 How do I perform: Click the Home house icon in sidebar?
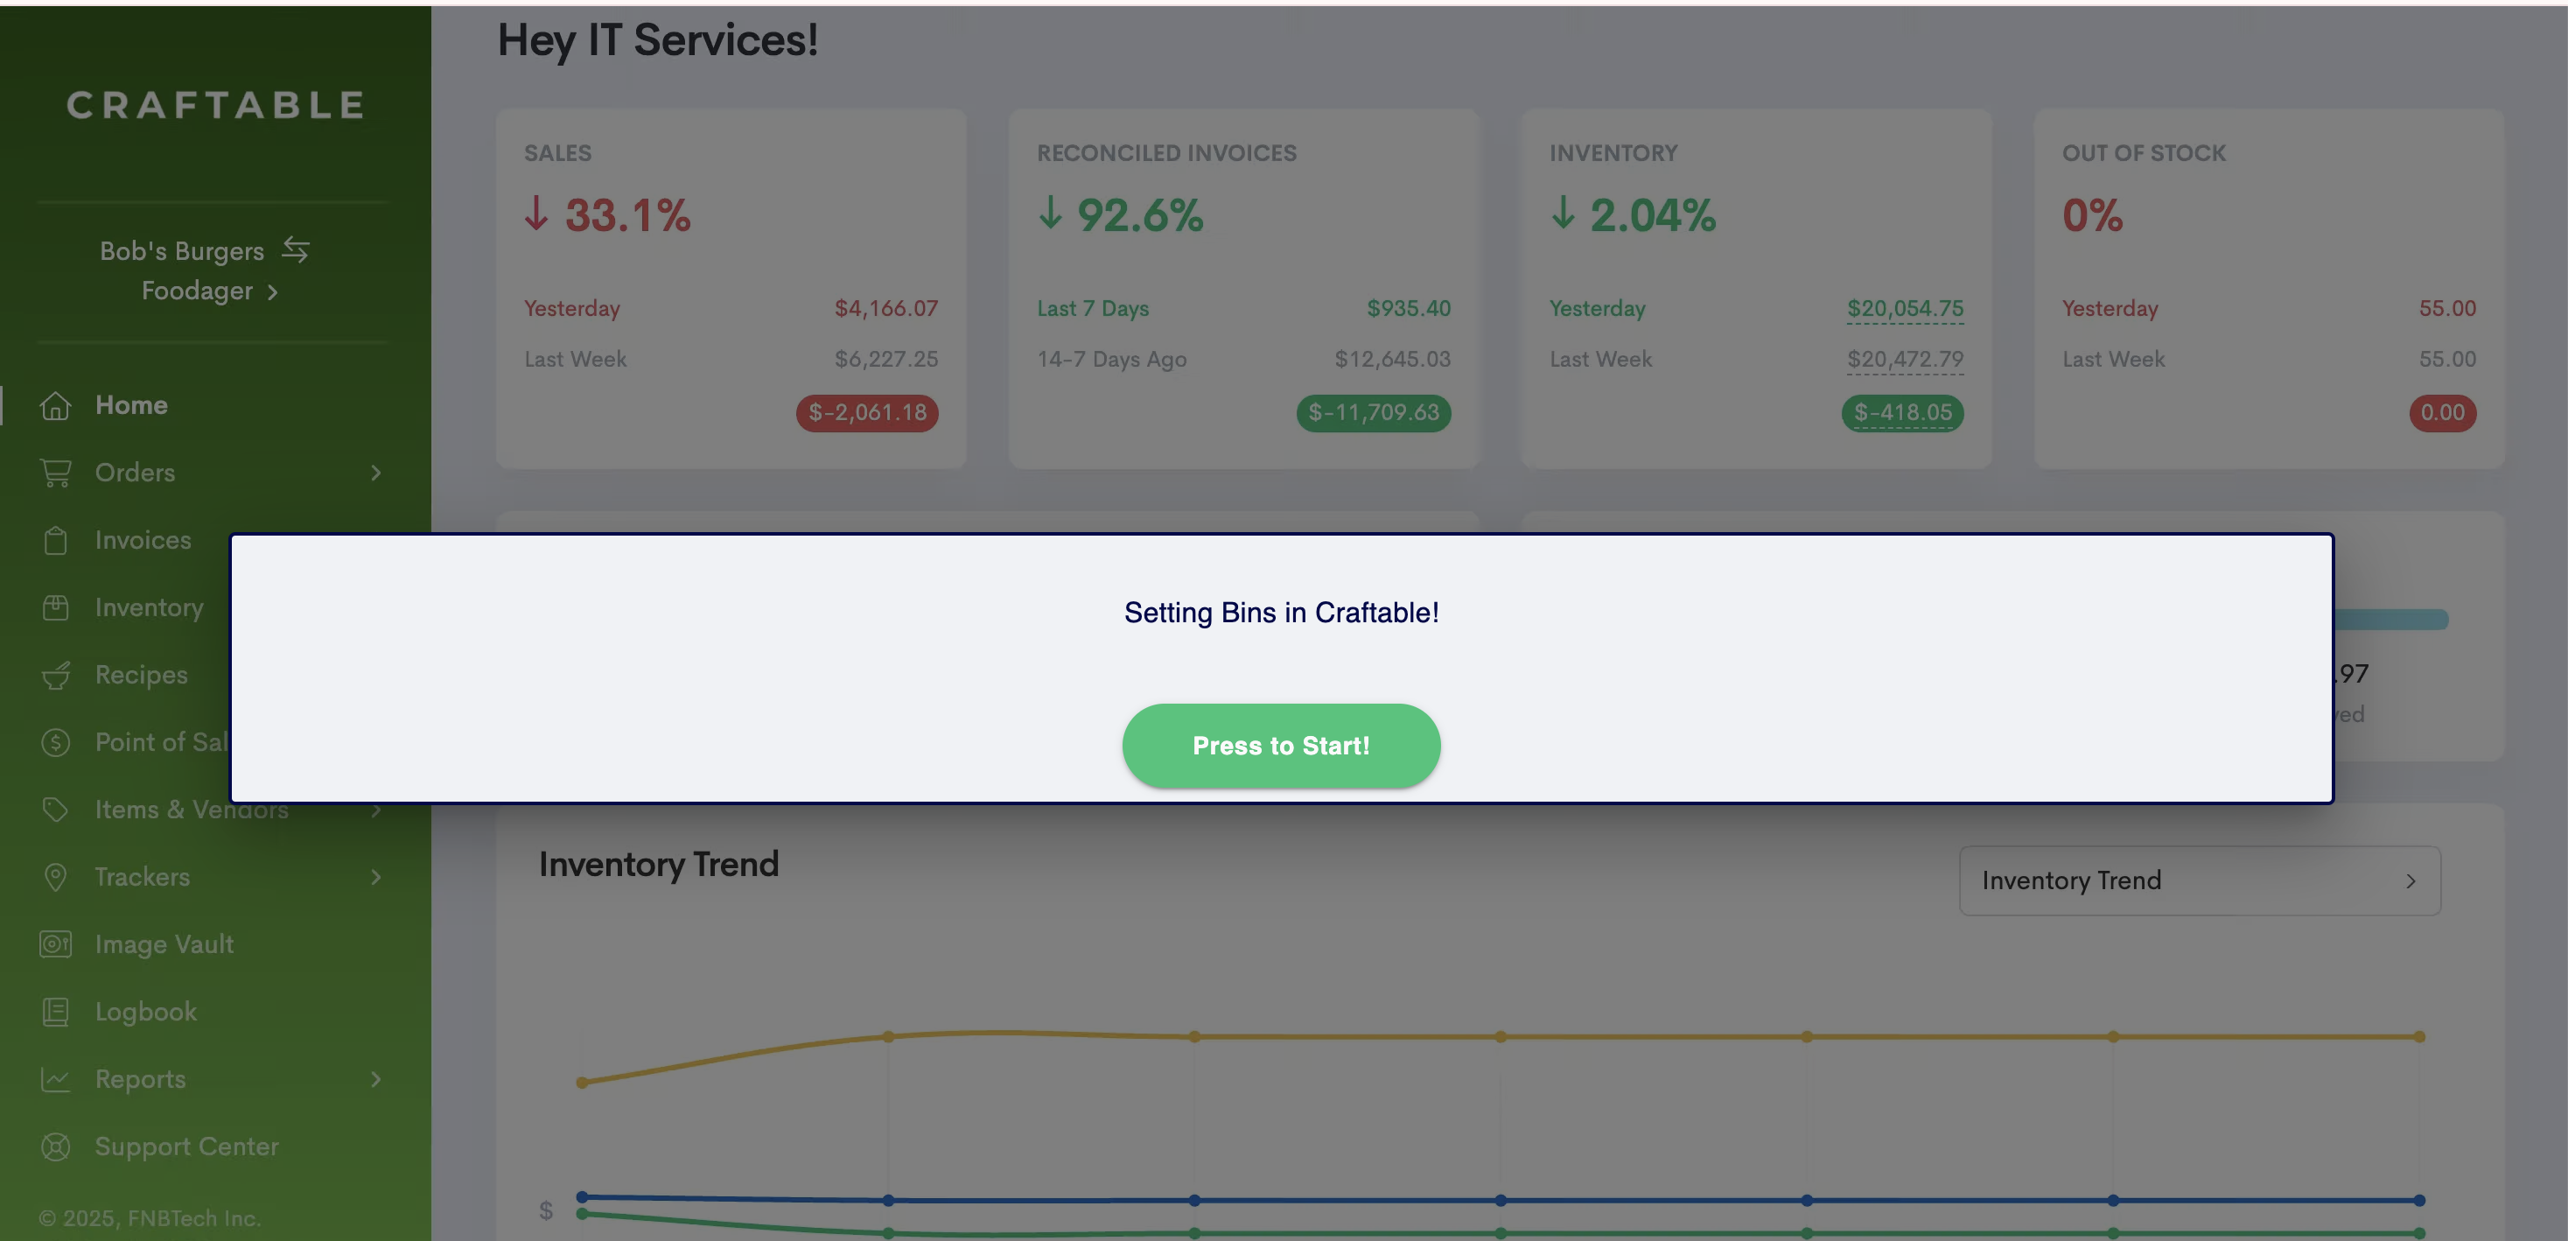[x=56, y=406]
